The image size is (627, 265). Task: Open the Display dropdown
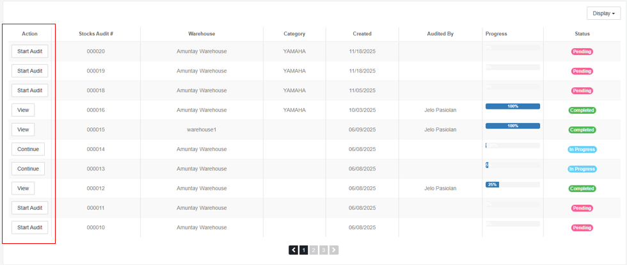tap(604, 13)
